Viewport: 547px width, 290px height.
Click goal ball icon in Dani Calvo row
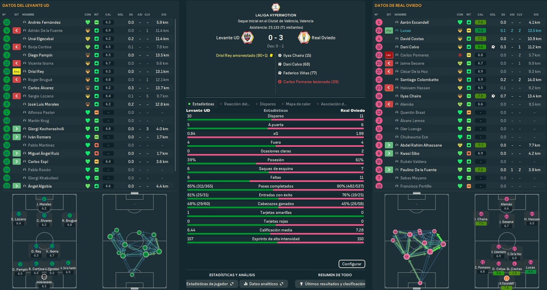pyautogui.click(x=493, y=47)
